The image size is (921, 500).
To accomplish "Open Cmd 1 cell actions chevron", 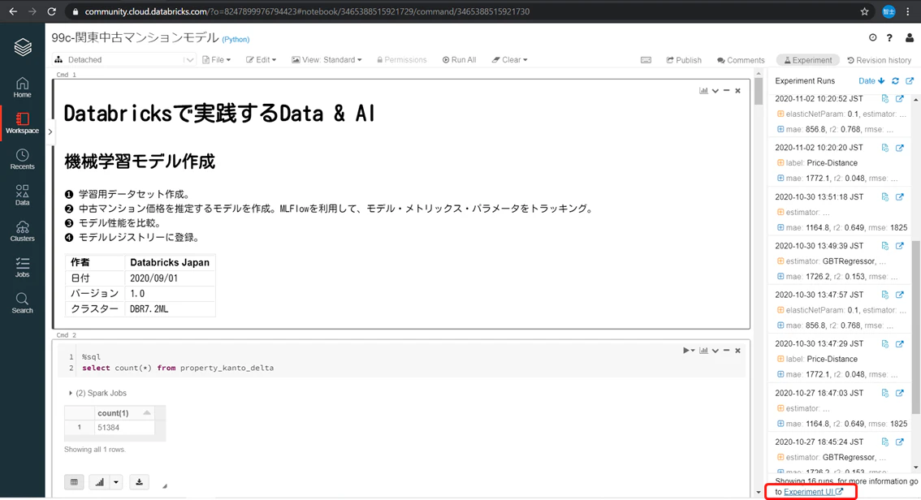I will click(x=715, y=91).
